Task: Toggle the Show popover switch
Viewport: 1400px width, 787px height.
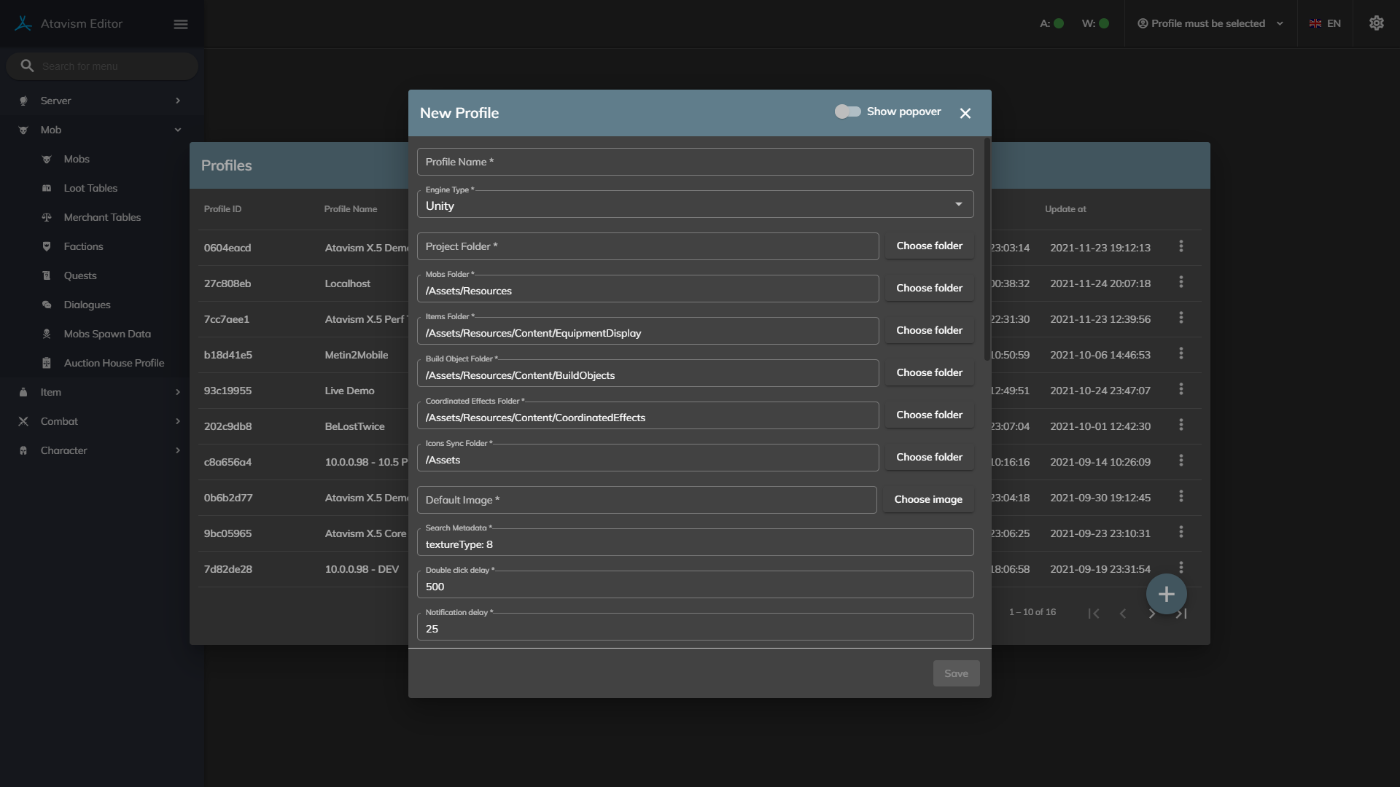Action: (847, 111)
